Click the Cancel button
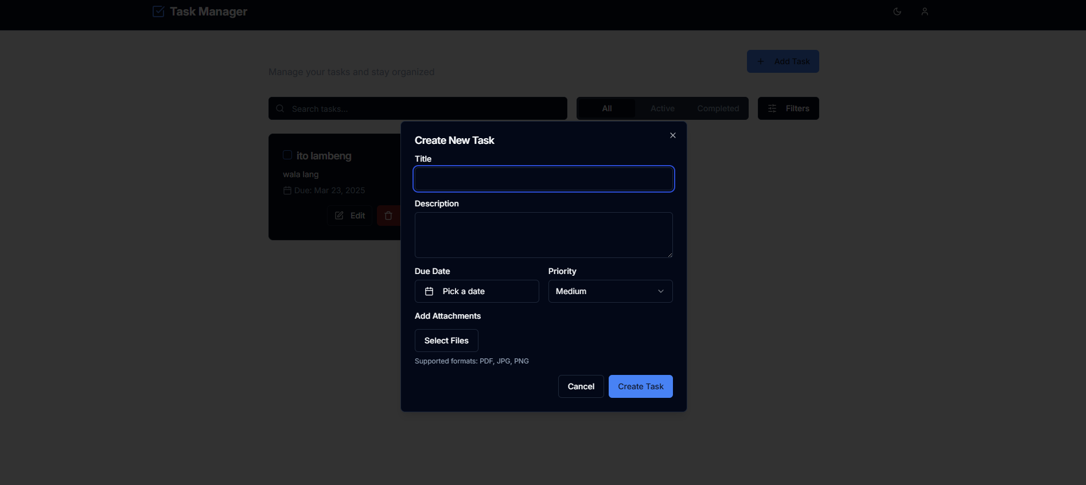This screenshot has width=1086, height=485. pos(581,386)
